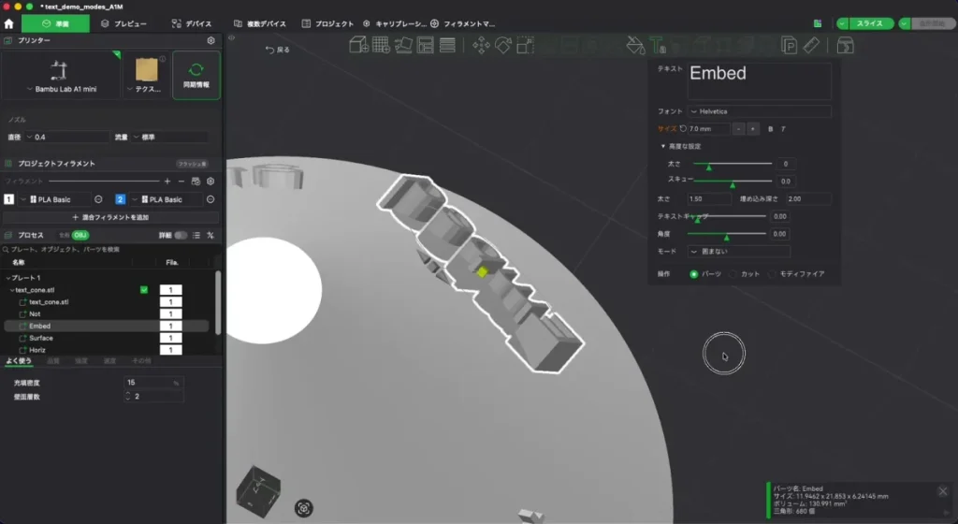The image size is (958, 524).
Task: Decrease text size with minus button
Action: coord(739,129)
